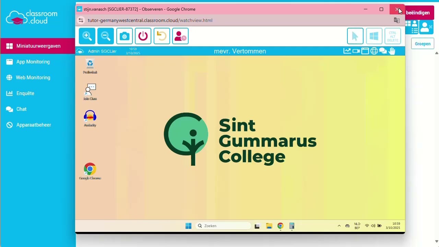
Task: Click the zoom in magnifier button
Action: [x=87, y=36]
